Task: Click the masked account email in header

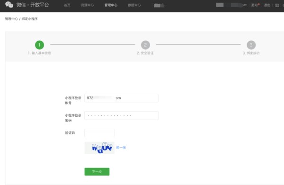Action: pos(231,5)
